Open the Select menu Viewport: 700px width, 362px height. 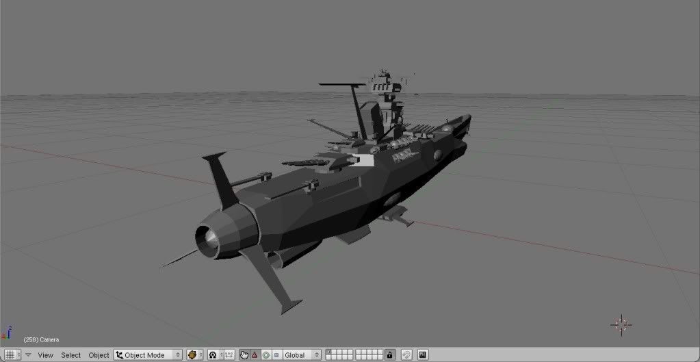[71, 355]
